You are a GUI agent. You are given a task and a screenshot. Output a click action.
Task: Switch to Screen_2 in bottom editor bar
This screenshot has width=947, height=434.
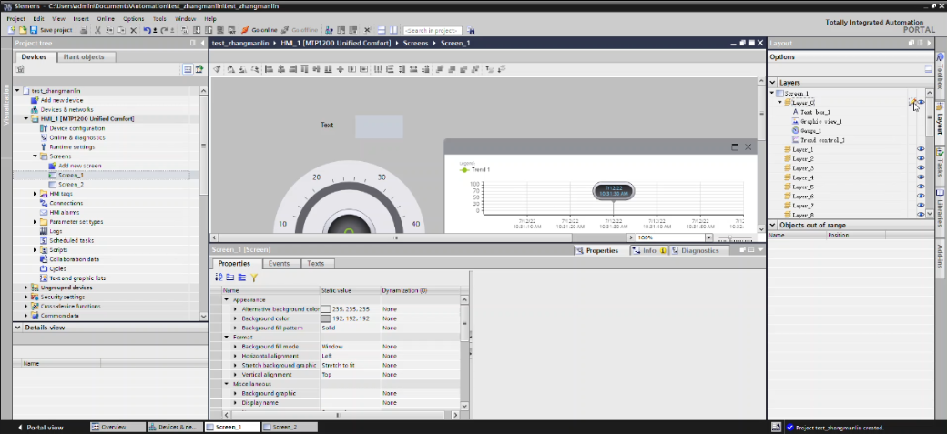click(289, 428)
